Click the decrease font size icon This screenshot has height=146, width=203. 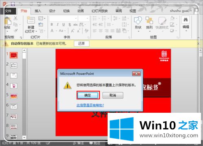point(79,31)
